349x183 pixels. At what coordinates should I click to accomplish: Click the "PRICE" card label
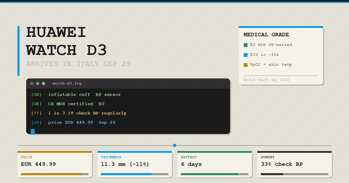(27, 157)
